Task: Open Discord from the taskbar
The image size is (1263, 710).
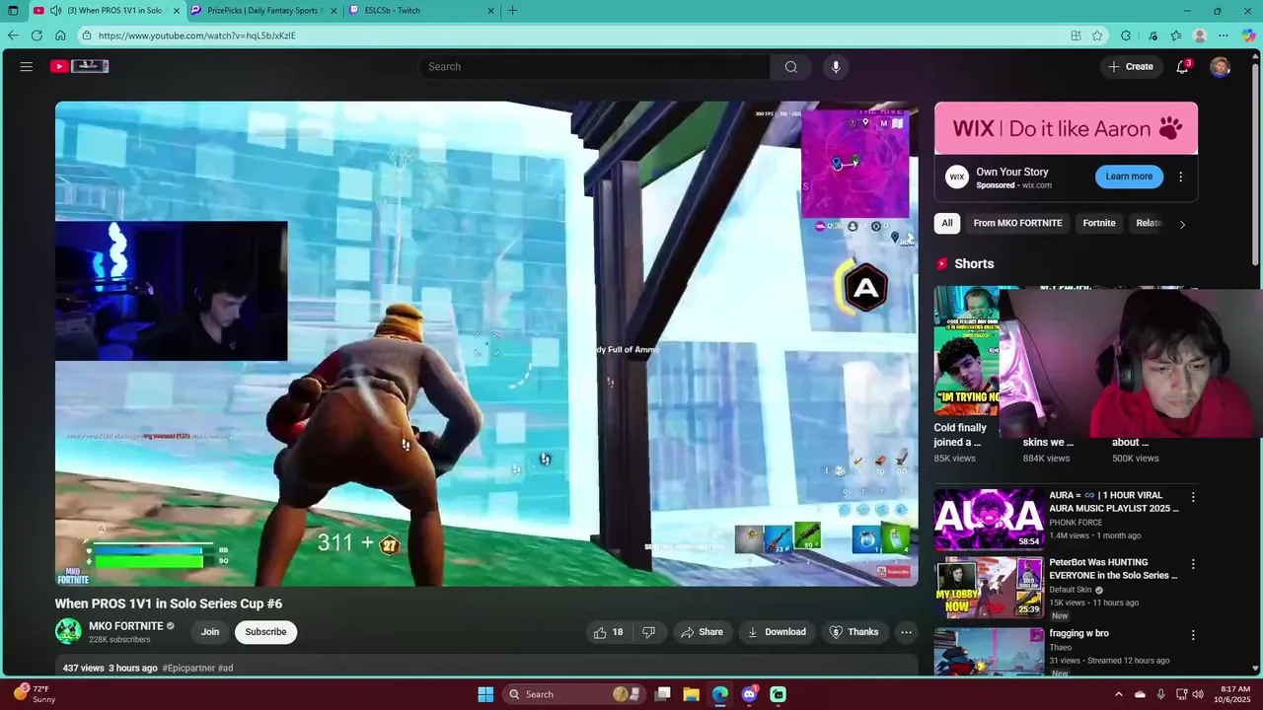Action: (749, 694)
